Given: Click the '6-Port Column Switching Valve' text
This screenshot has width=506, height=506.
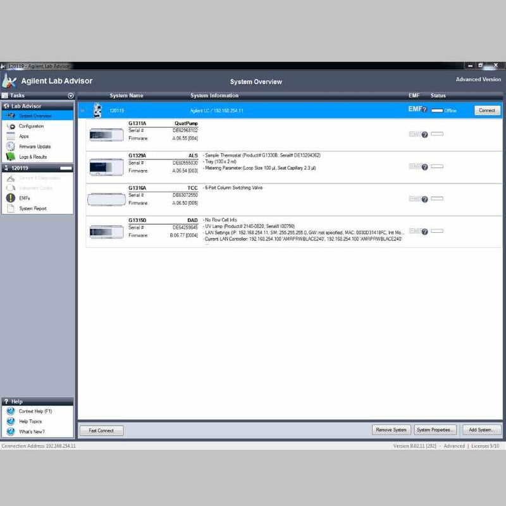Looking at the screenshot, I should click(x=233, y=187).
